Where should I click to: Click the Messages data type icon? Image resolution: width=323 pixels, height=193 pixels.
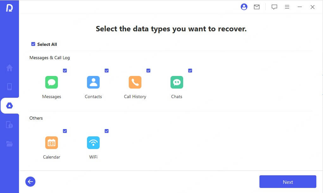tap(52, 82)
